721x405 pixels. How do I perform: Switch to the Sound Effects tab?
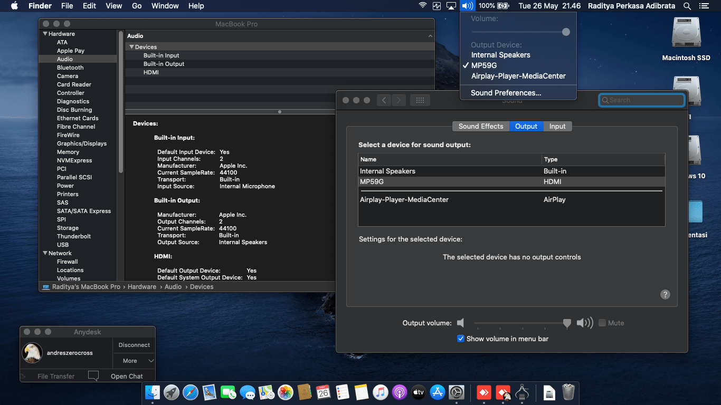pyautogui.click(x=481, y=126)
